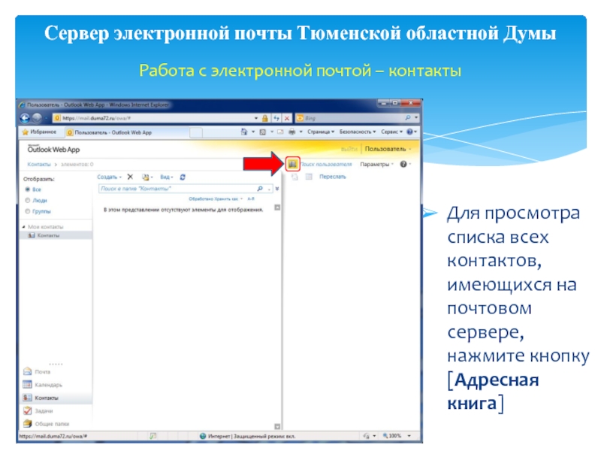Expand the Создать dropdown

click(109, 177)
